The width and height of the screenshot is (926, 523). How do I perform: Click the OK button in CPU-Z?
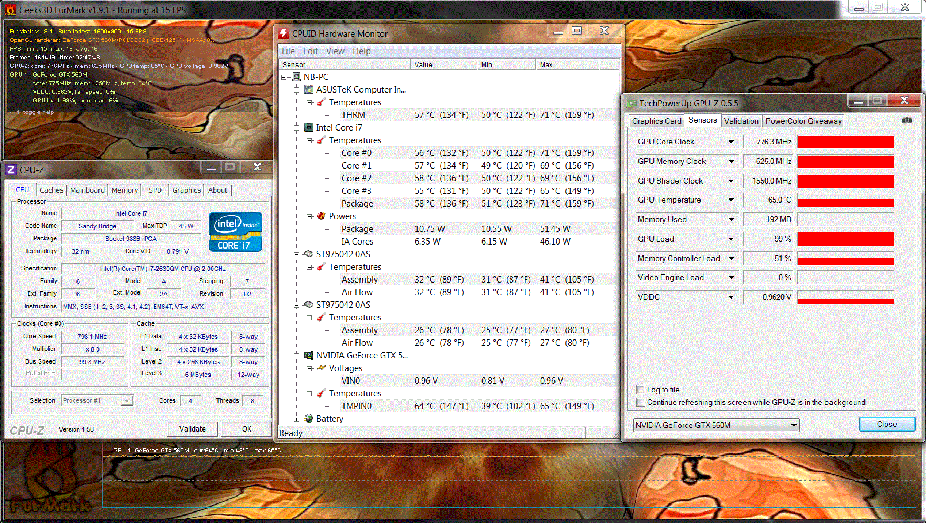pyautogui.click(x=247, y=429)
